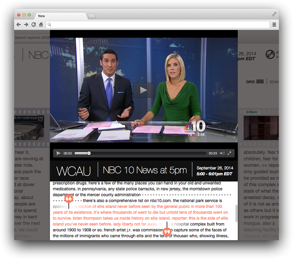
Task: Go back with the browser back arrow
Action: pyautogui.click(x=19, y=24)
